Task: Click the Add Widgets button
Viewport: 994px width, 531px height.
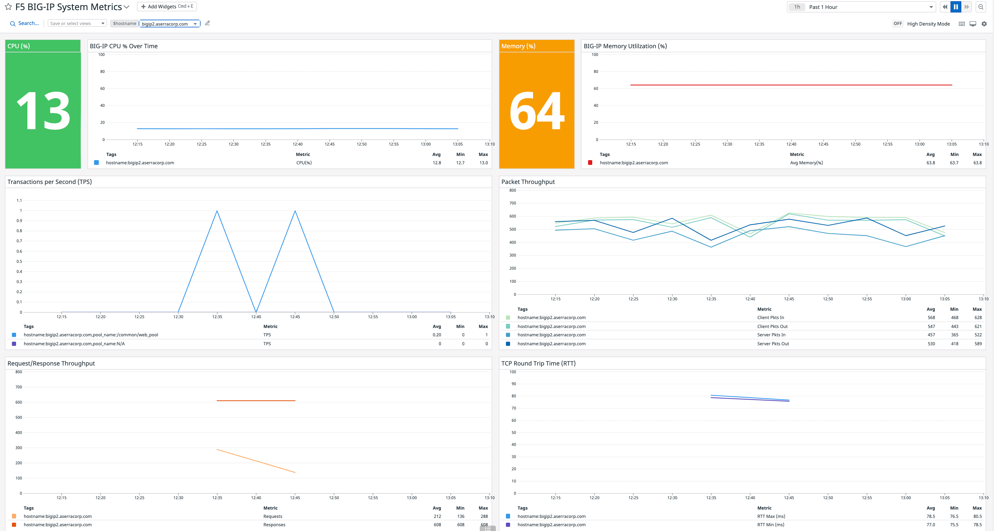Action: [167, 7]
